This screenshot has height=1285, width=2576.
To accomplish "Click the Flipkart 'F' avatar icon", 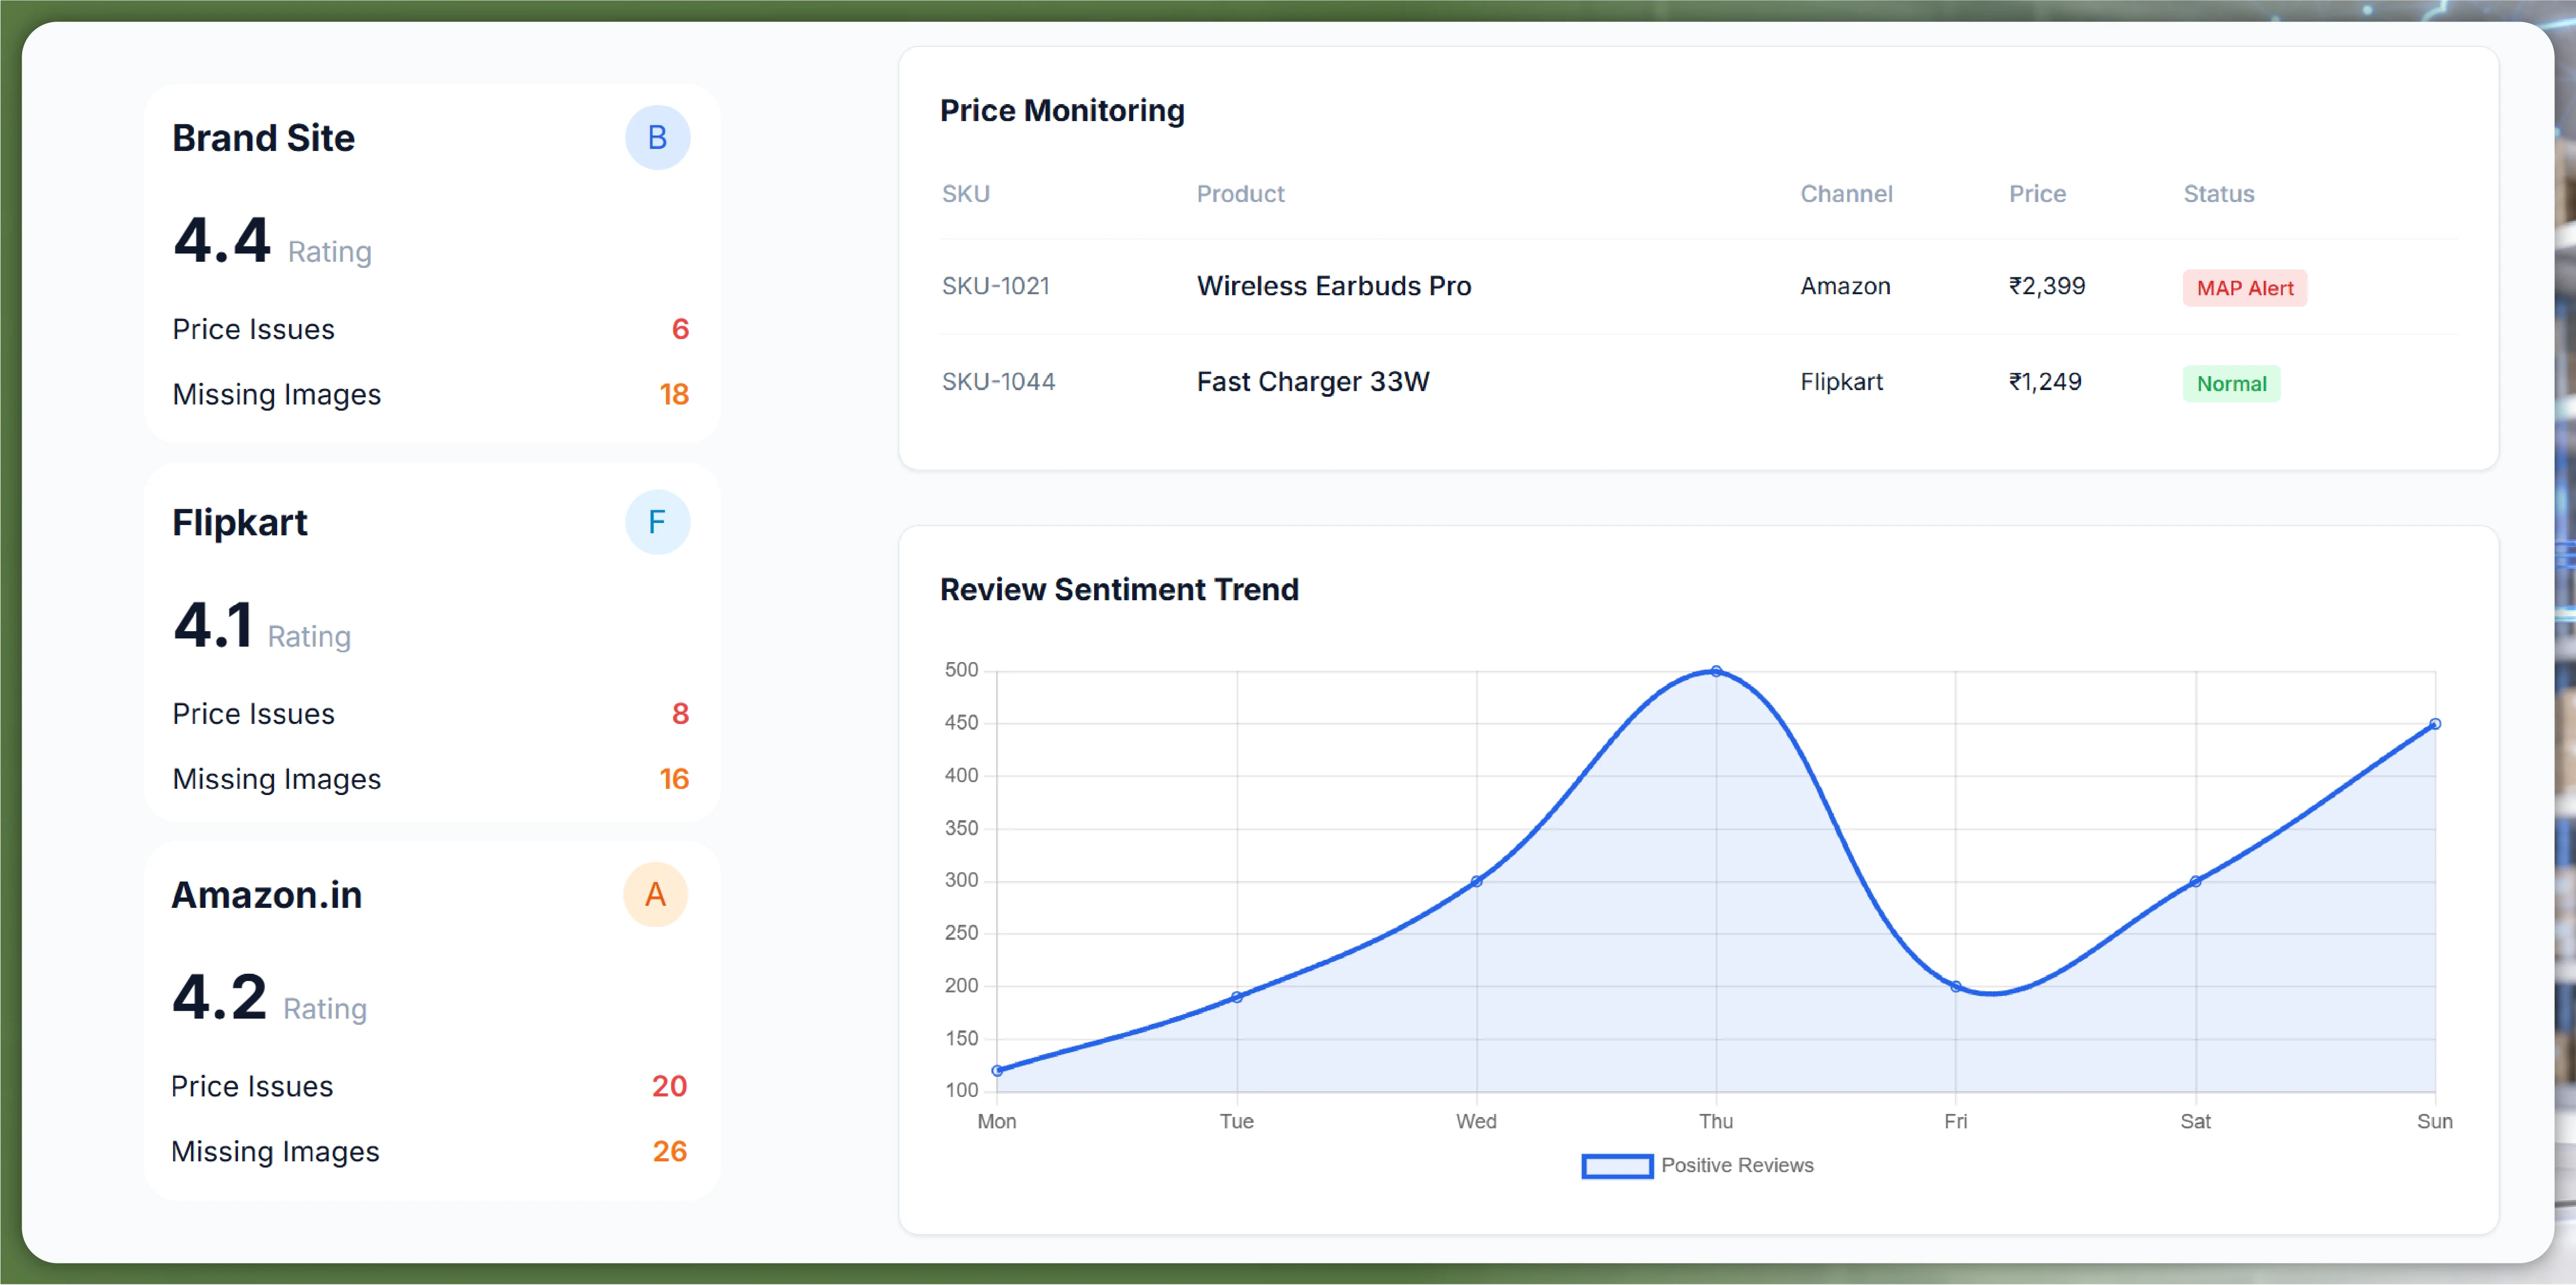I will click(657, 521).
